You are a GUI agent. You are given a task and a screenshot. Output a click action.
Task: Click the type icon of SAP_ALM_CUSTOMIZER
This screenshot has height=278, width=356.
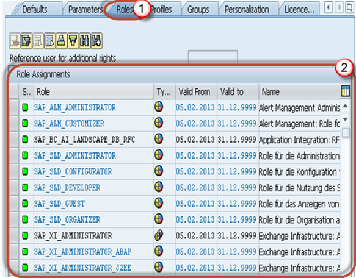[159, 123]
